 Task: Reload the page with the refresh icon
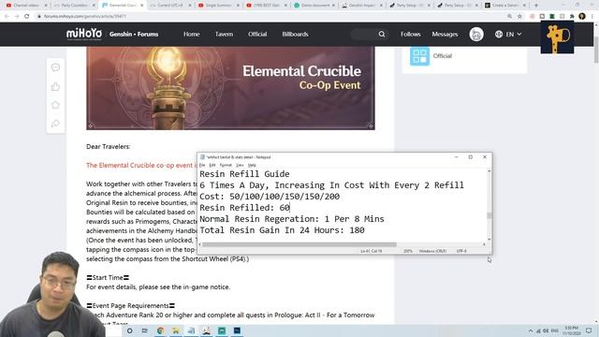27,16
